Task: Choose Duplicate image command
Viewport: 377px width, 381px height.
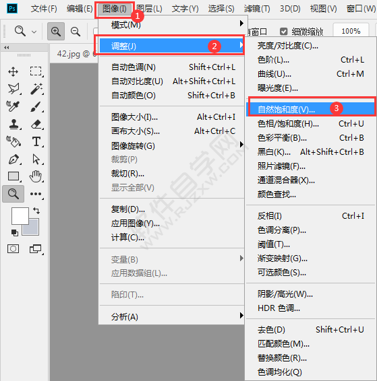Action: click(172, 209)
